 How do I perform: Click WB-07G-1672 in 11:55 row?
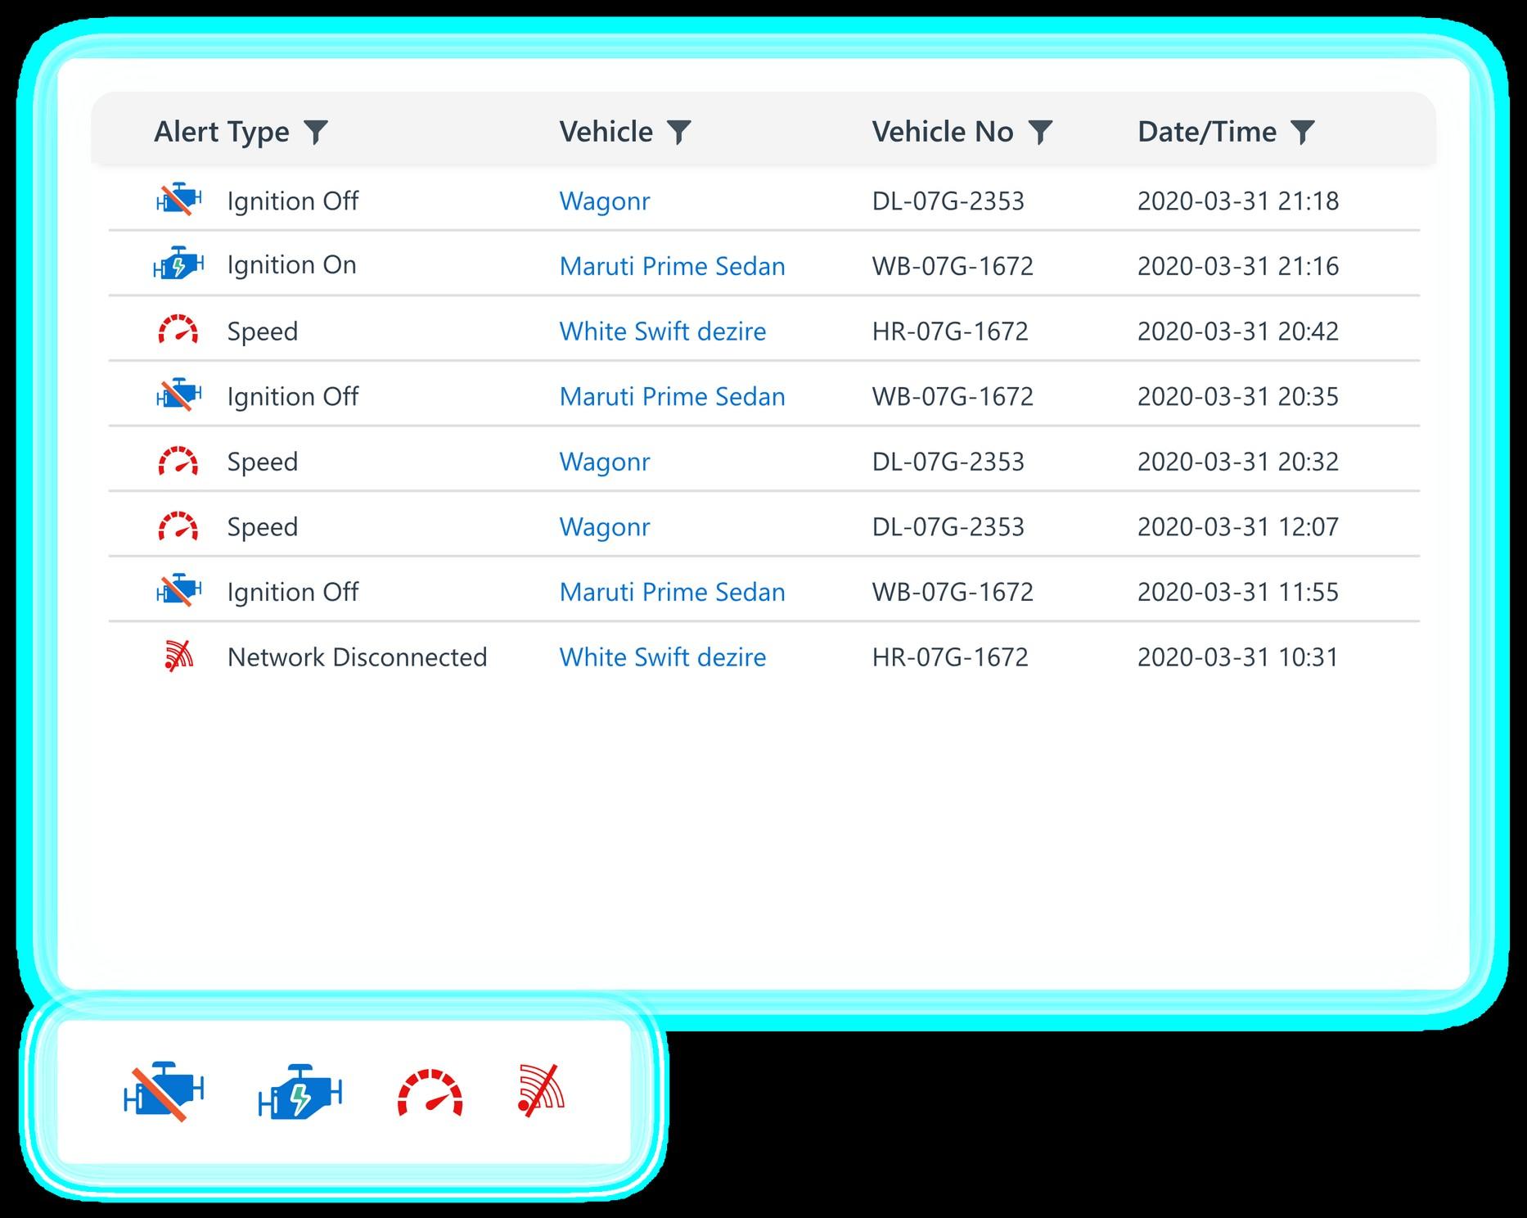click(x=953, y=592)
